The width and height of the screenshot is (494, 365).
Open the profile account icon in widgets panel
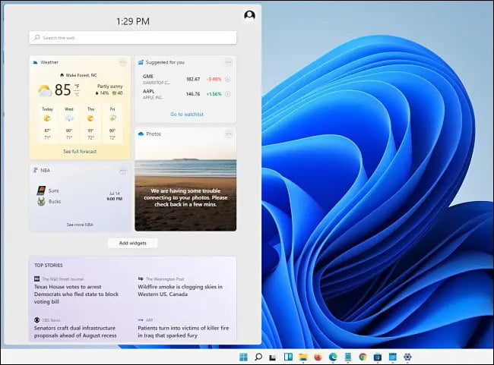[x=249, y=15]
